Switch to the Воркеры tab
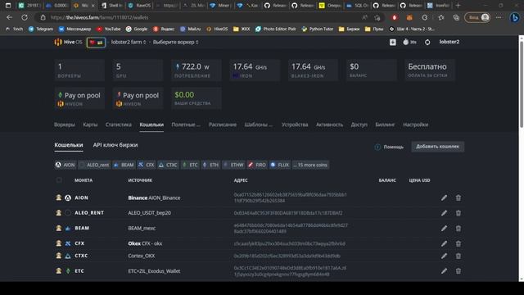Image resolution: width=524 pixels, height=295 pixels. [x=65, y=125]
